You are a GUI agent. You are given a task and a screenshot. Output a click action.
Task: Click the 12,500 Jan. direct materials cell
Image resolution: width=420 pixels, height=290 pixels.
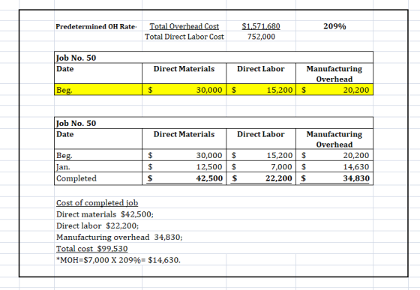coord(184,167)
